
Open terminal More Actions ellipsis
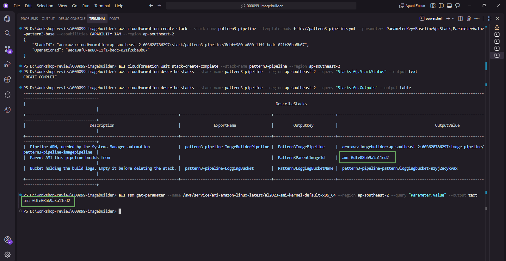(x=477, y=19)
